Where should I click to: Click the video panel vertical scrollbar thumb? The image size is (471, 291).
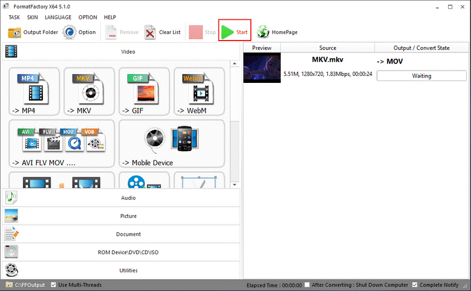(x=234, y=94)
